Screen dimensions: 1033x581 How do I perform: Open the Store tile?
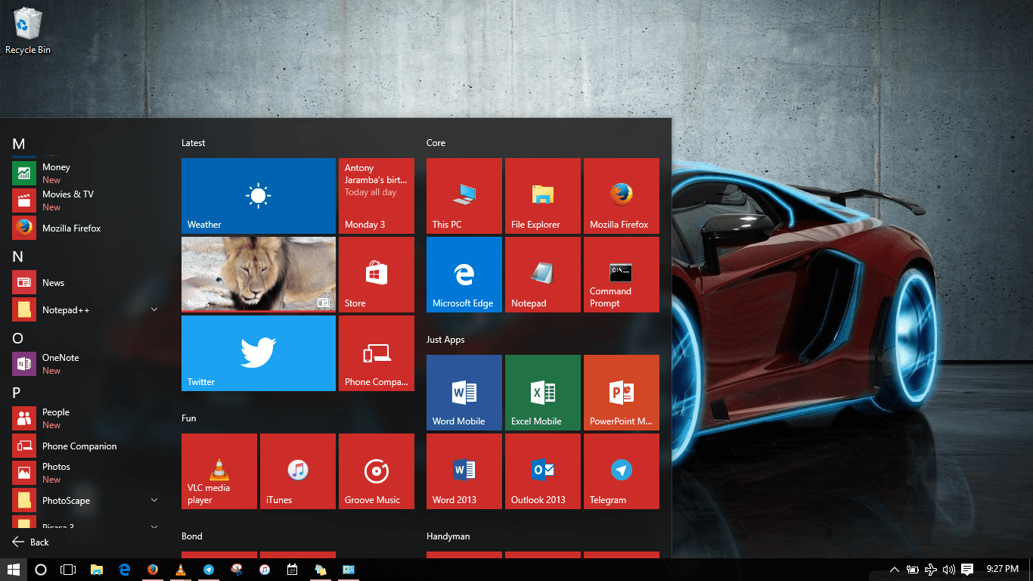[377, 275]
